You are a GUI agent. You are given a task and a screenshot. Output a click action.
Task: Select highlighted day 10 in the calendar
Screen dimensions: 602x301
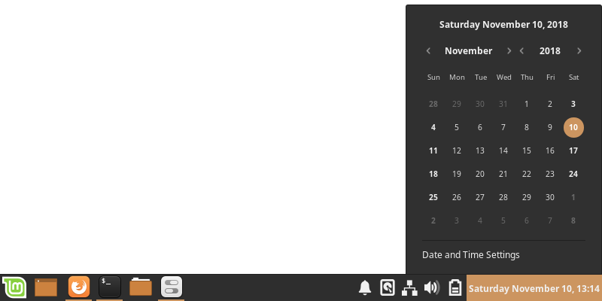tap(573, 127)
